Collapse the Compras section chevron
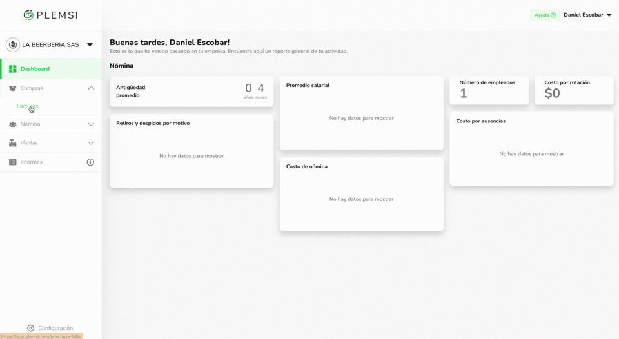The image size is (619, 339). (x=91, y=88)
